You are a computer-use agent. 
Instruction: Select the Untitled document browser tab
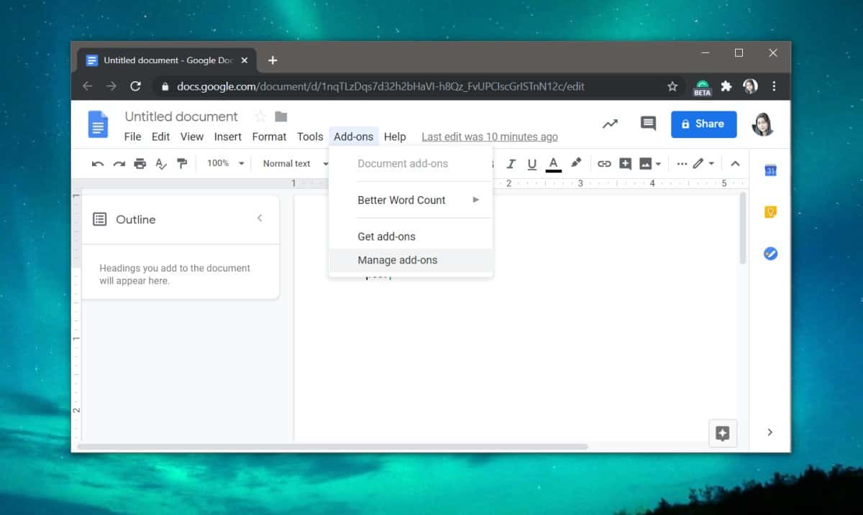pos(168,60)
